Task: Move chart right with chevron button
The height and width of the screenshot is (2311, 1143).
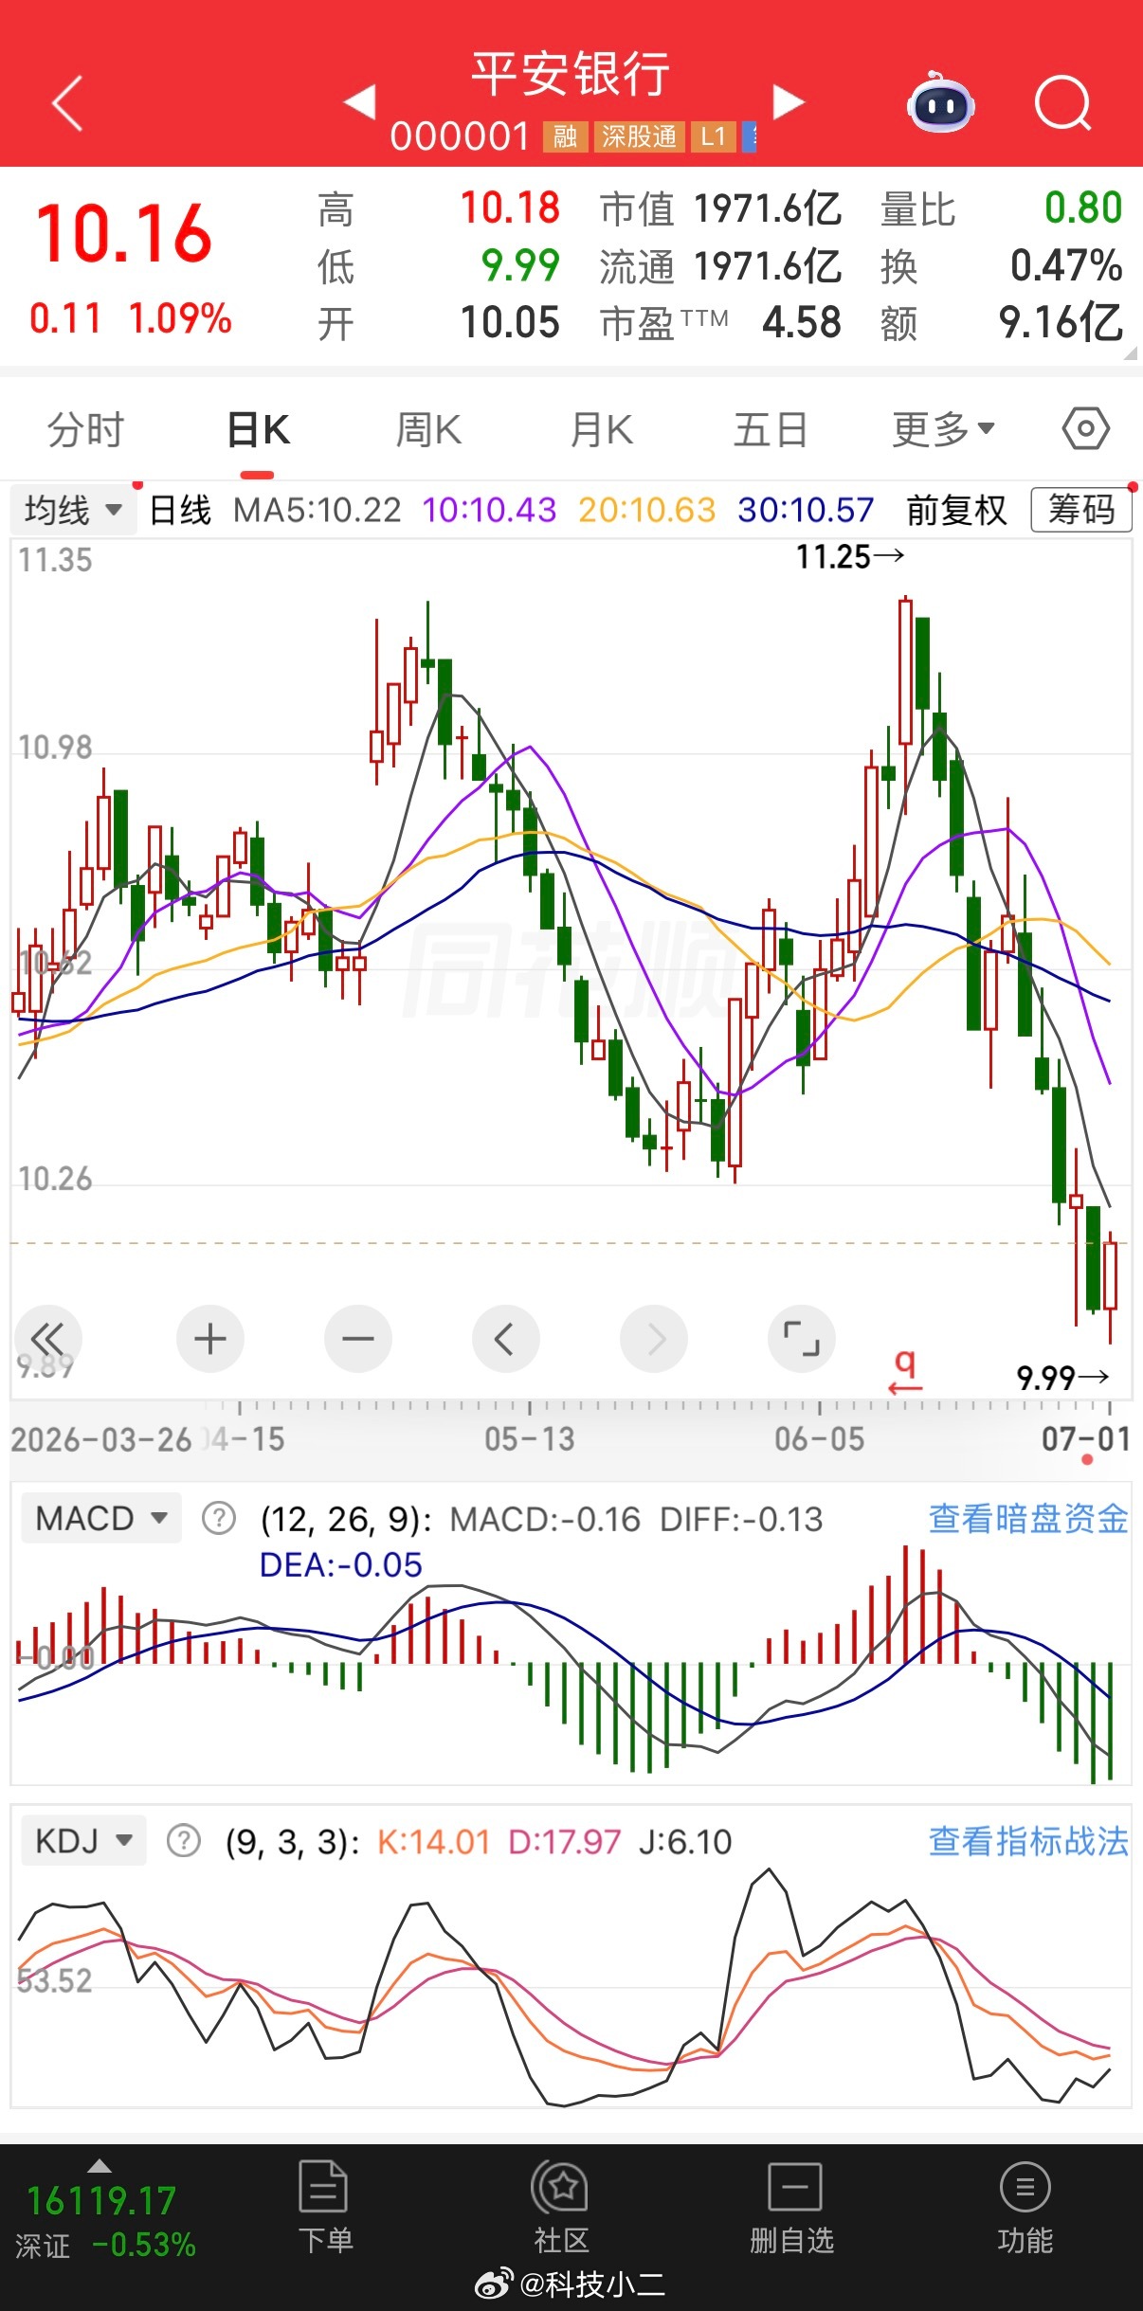Action: (654, 1338)
